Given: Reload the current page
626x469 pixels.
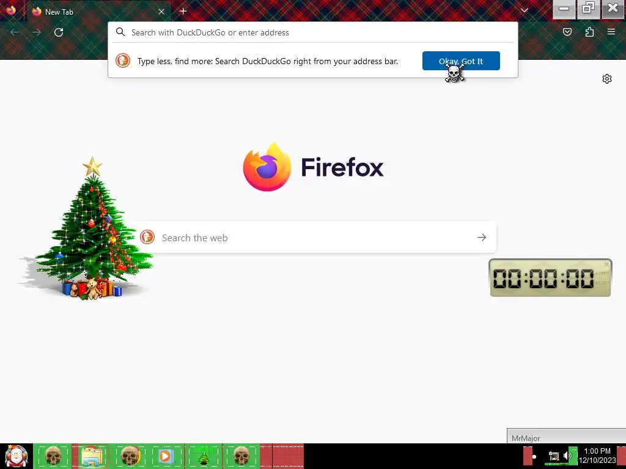Looking at the screenshot, I should (59, 32).
